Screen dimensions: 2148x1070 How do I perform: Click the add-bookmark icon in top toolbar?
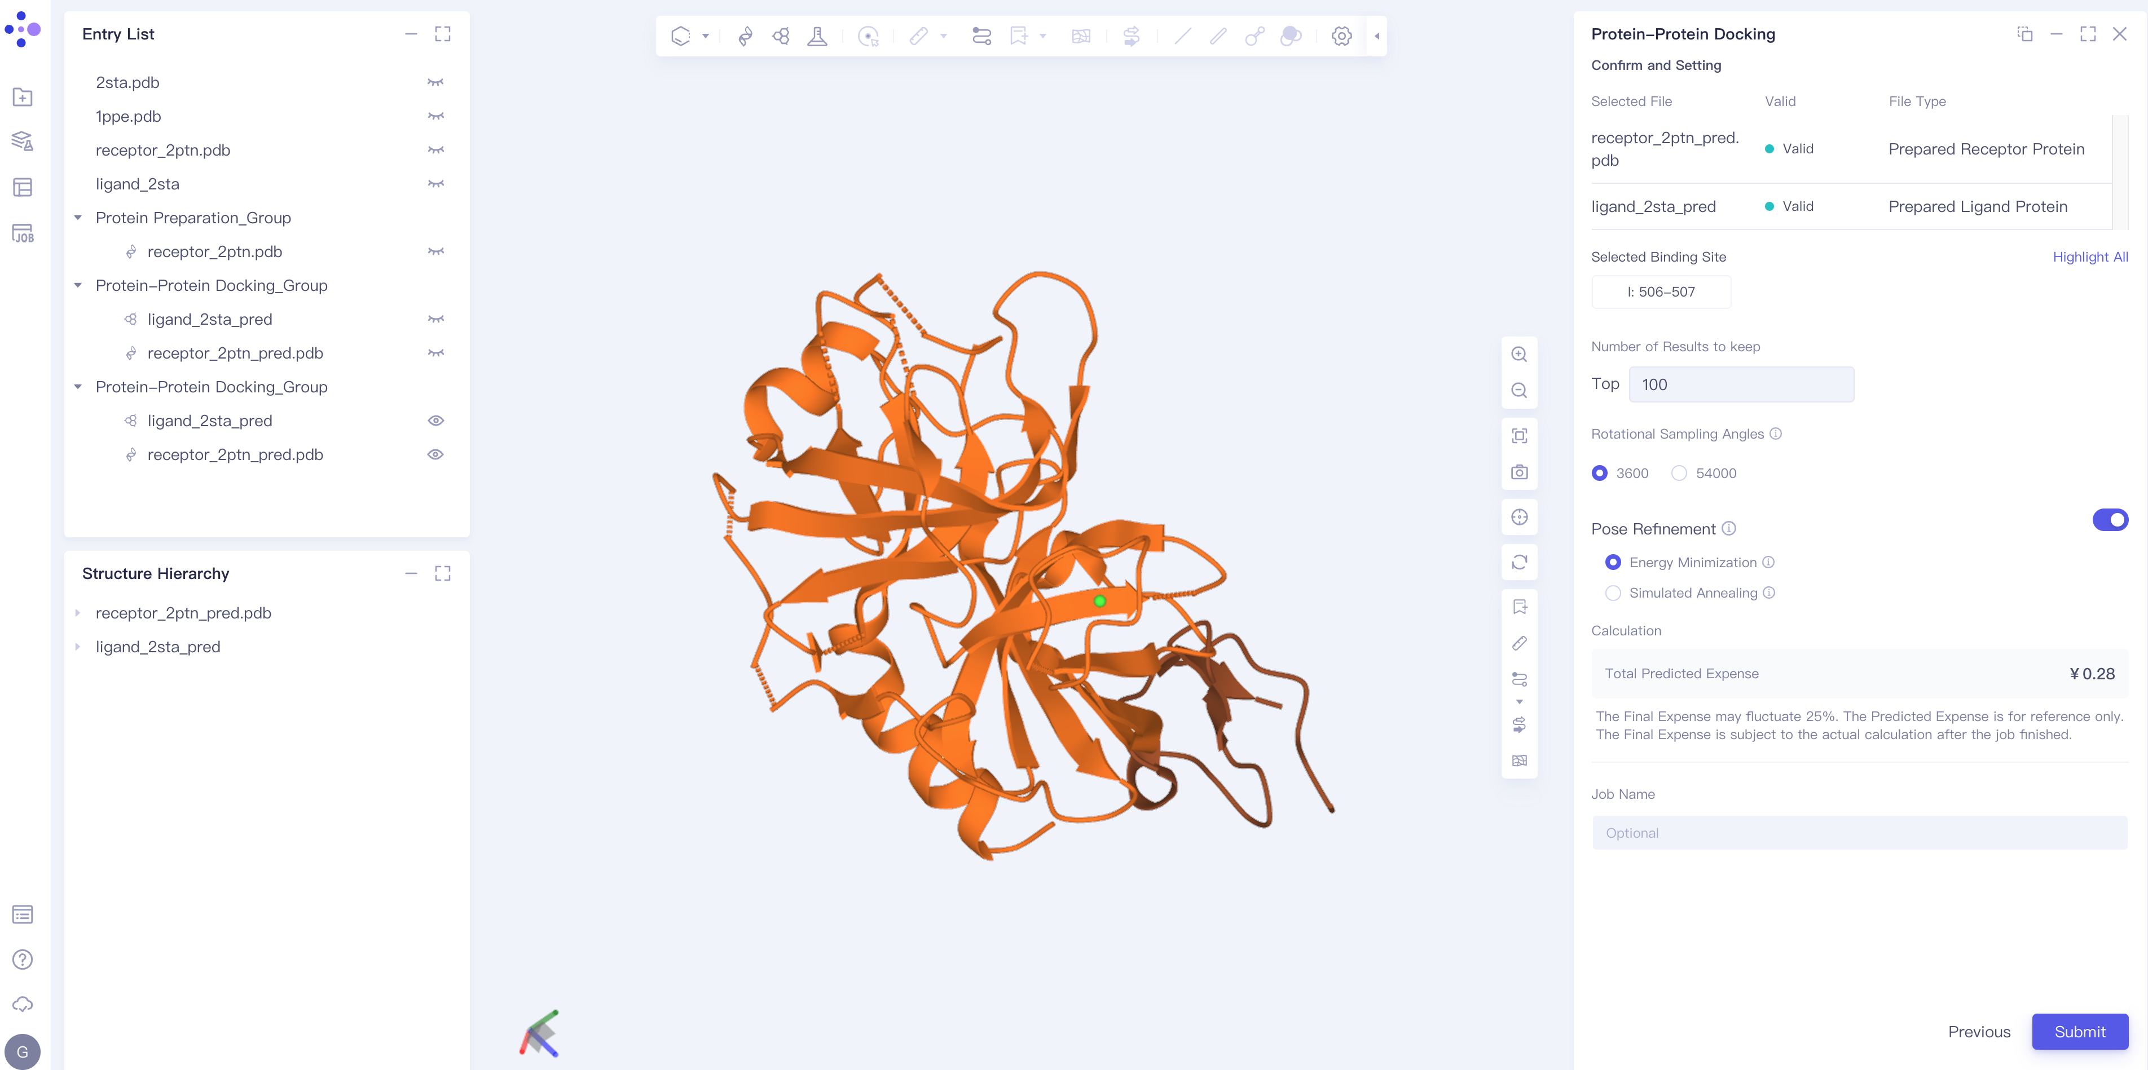click(1018, 36)
